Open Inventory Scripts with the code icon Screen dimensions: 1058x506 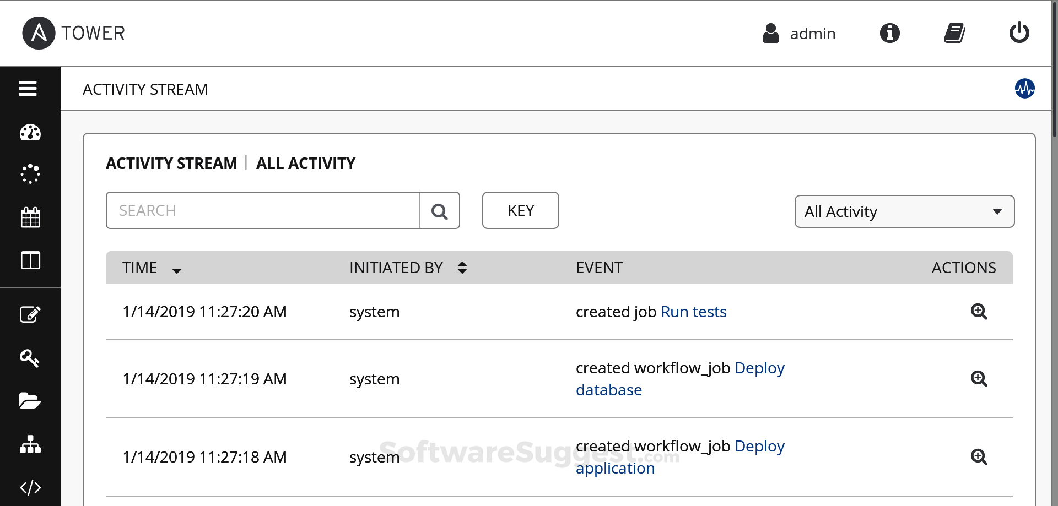click(x=30, y=487)
